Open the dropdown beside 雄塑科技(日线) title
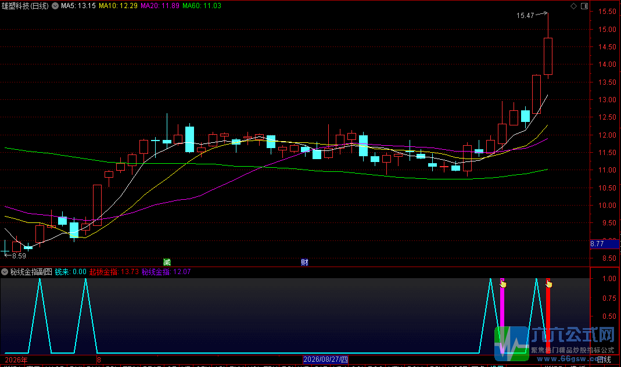621x367 pixels. 55,6
